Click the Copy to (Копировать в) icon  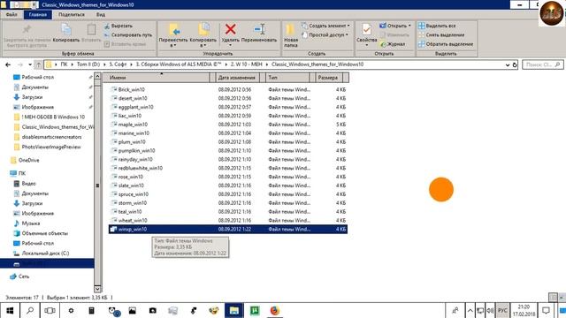[x=203, y=29]
